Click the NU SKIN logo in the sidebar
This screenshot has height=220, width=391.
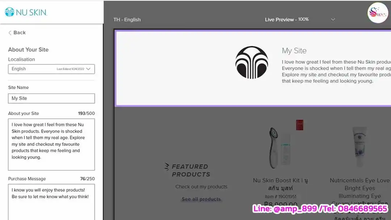(25, 12)
